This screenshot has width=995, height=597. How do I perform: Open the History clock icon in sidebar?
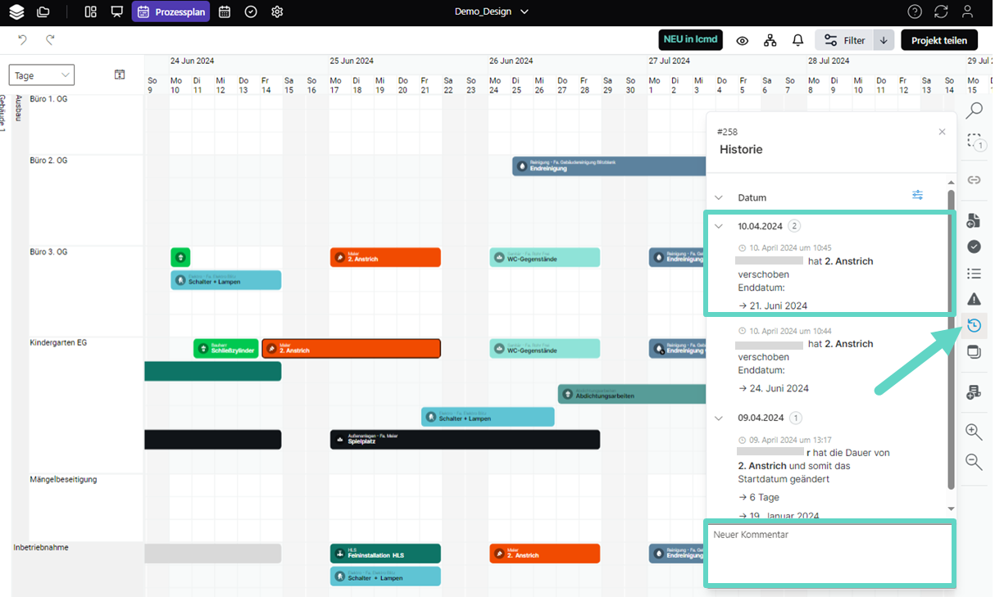974,326
